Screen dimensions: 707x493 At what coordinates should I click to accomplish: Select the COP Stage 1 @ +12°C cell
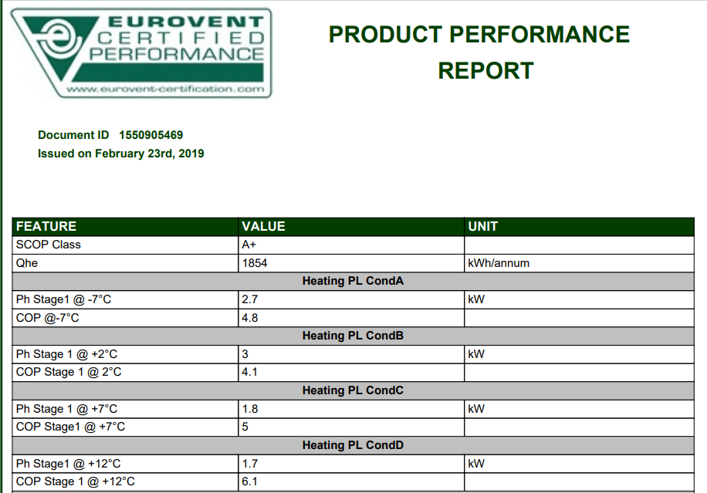(x=125, y=481)
